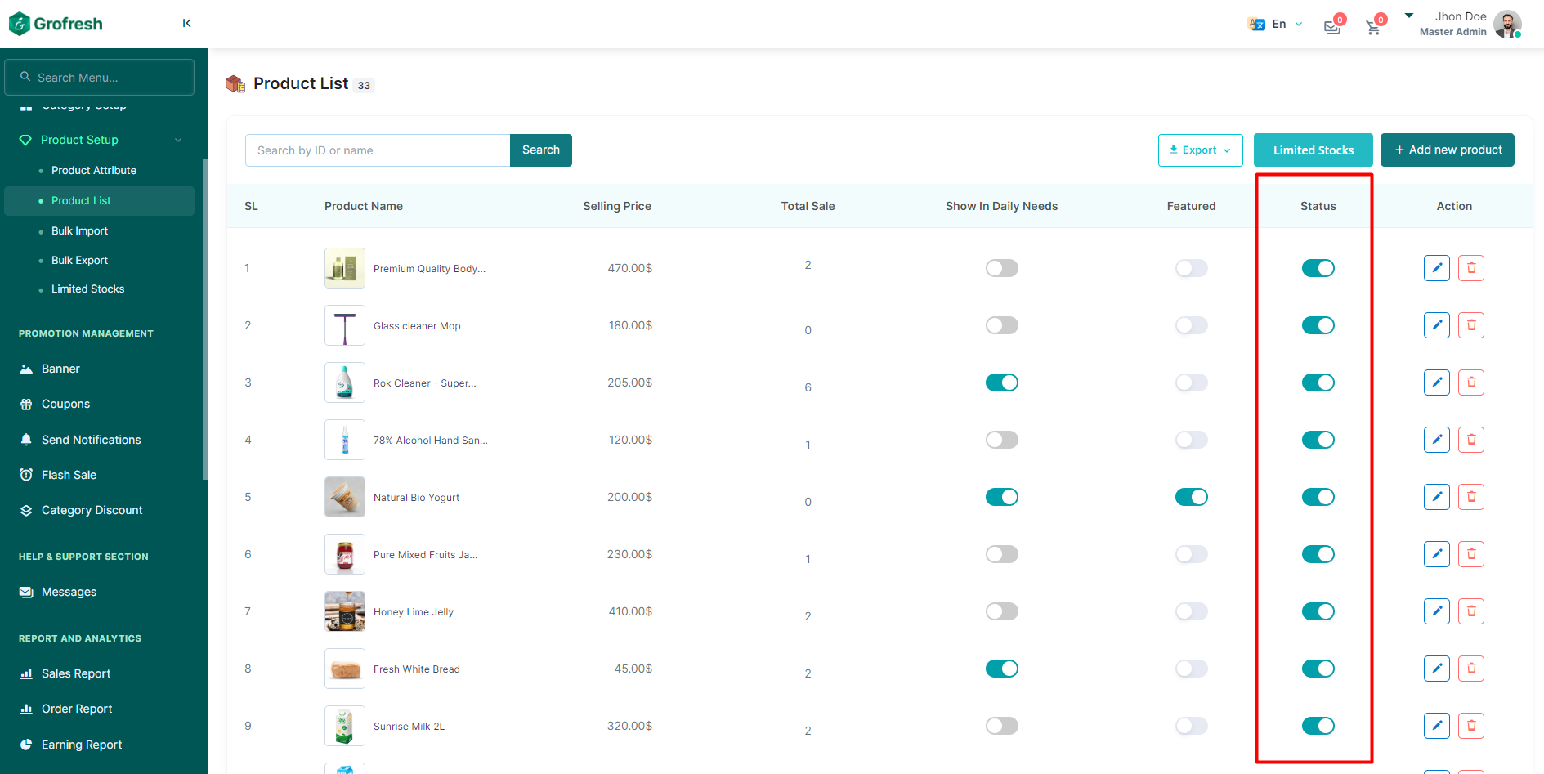The height and width of the screenshot is (774, 1544).
Task: Edit the Fresh White Bread product
Action: tap(1437, 669)
